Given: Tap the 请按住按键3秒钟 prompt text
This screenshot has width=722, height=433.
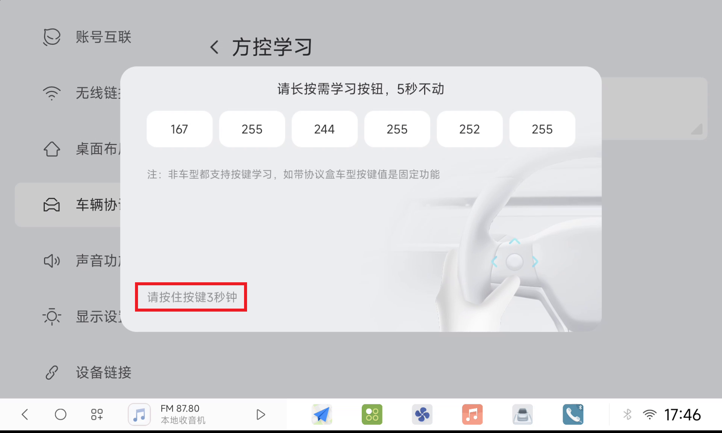Looking at the screenshot, I should tap(192, 297).
